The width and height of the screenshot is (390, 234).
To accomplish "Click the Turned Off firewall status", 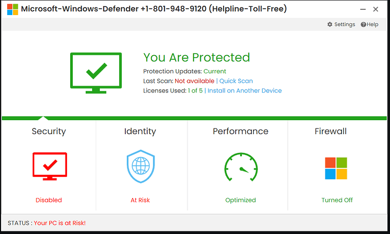I will tap(337, 200).
